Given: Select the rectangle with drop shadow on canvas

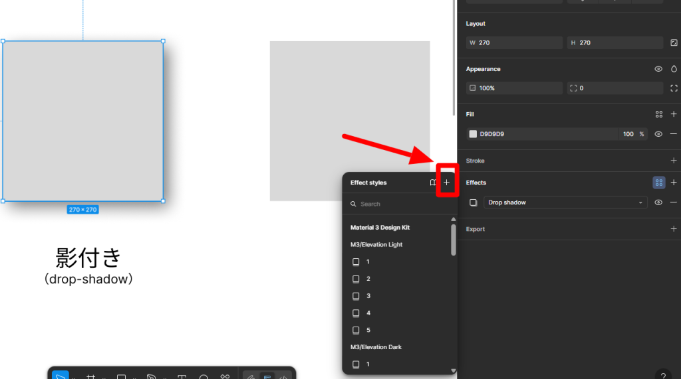Looking at the screenshot, I should point(83,121).
